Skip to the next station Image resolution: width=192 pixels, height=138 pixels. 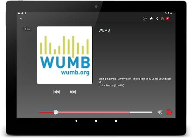tap(73, 92)
